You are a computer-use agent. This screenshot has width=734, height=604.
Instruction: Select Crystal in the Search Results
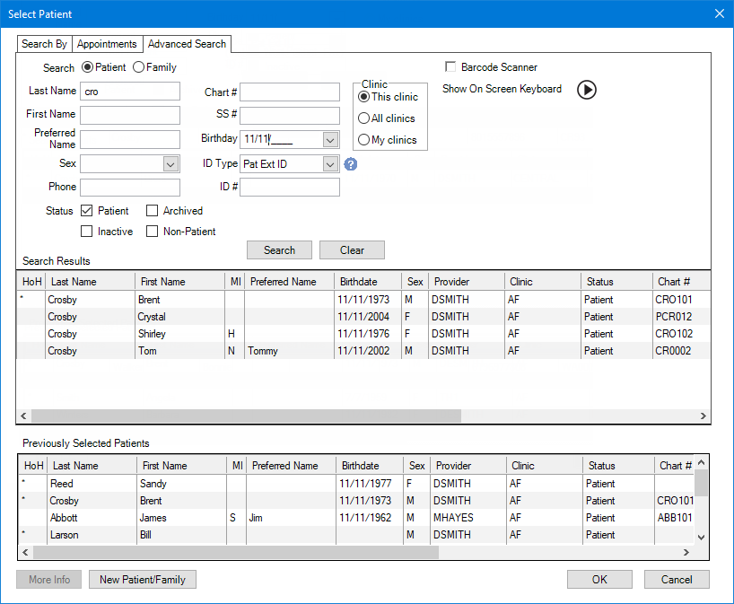pyautogui.click(x=152, y=317)
